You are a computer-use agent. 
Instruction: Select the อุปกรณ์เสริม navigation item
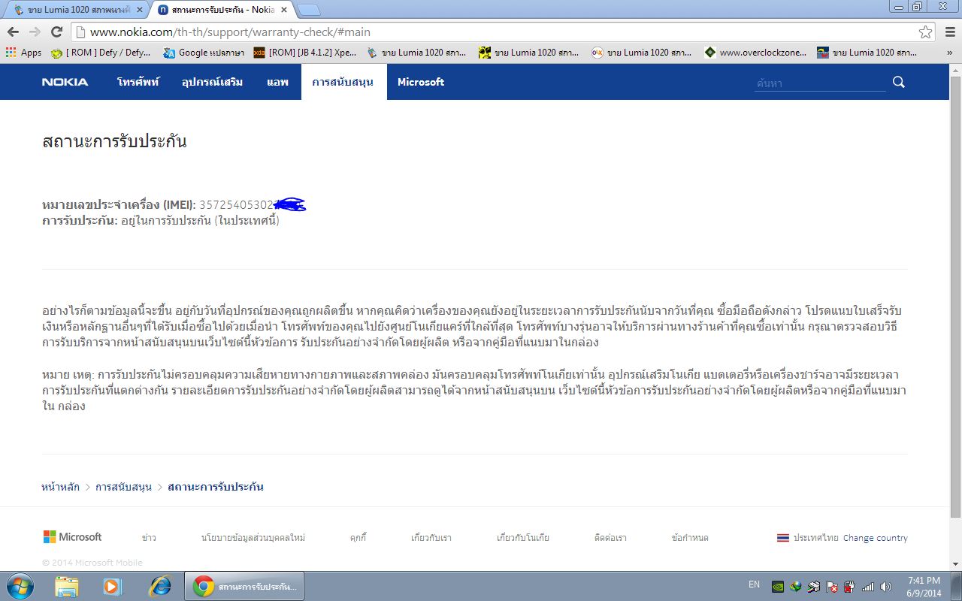tap(212, 82)
